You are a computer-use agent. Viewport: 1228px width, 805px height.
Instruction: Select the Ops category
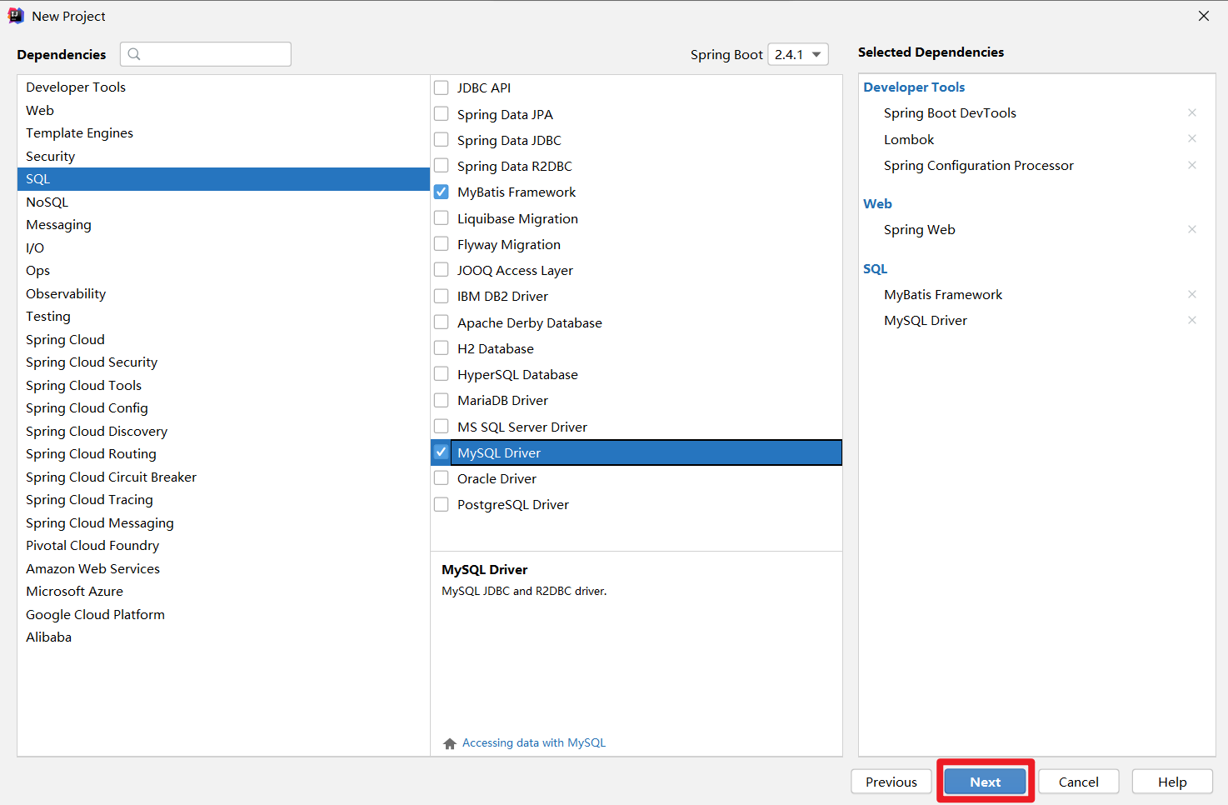pyautogui.click(x=223, y=270)
